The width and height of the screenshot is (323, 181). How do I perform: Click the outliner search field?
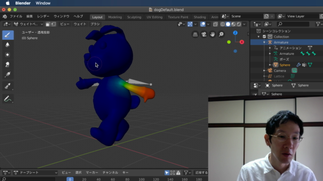tap(293, 24)
